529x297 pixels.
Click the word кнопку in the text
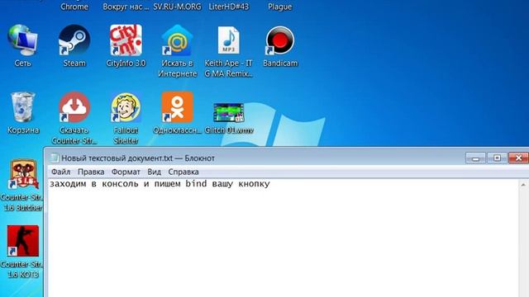(x=254, y=184)
